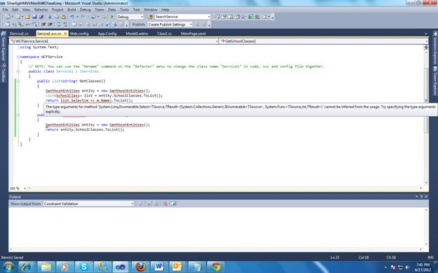The image size is (438, 273).
Task: Click the editor horizontal scrollbar
Action: coord(225,188)
